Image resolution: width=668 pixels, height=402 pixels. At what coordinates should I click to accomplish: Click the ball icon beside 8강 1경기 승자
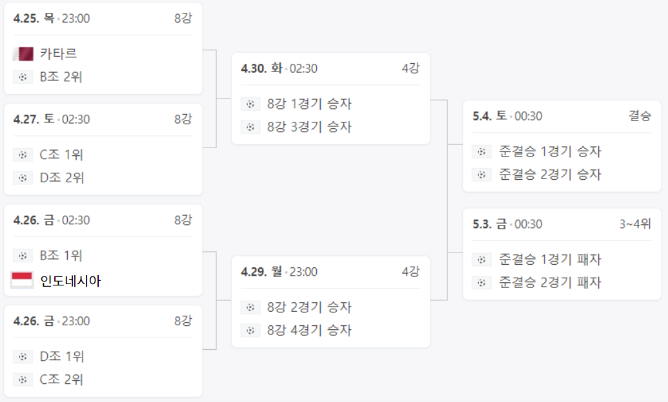pos(250,103)
